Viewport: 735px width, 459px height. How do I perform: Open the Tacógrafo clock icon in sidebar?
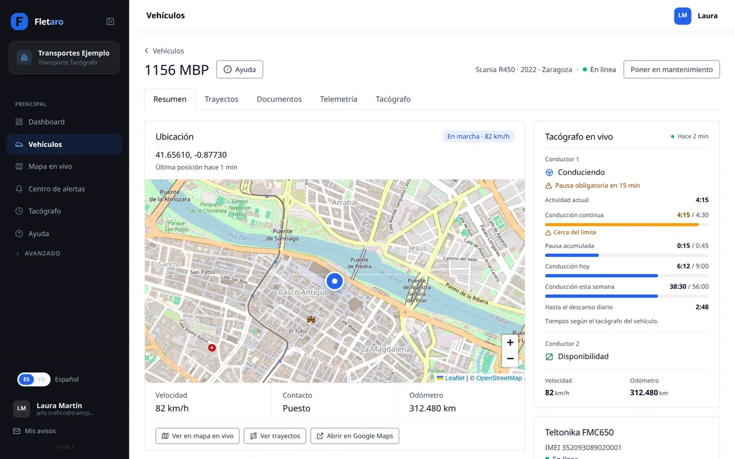point(19,211)
